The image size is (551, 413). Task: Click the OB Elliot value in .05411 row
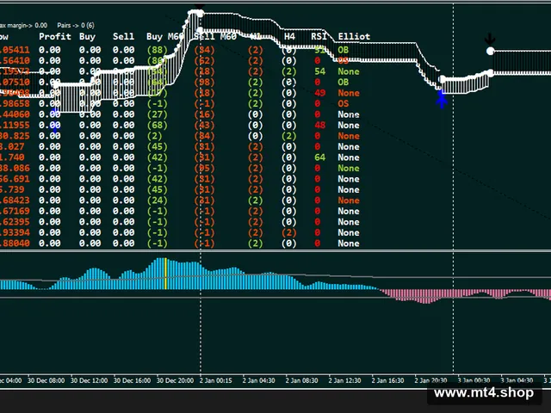tap(343, 50)
